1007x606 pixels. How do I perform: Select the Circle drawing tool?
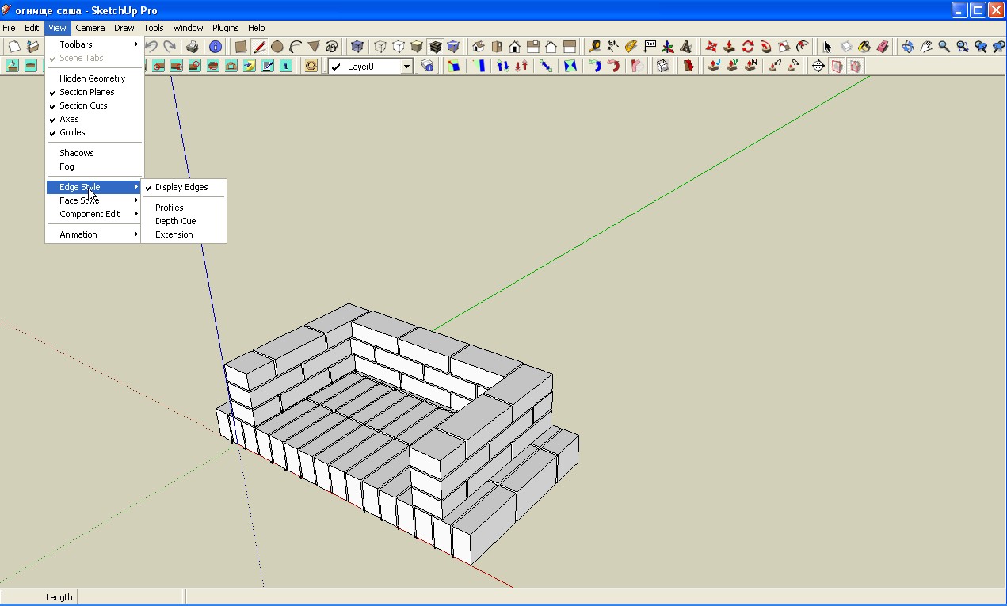pos(277,47)
